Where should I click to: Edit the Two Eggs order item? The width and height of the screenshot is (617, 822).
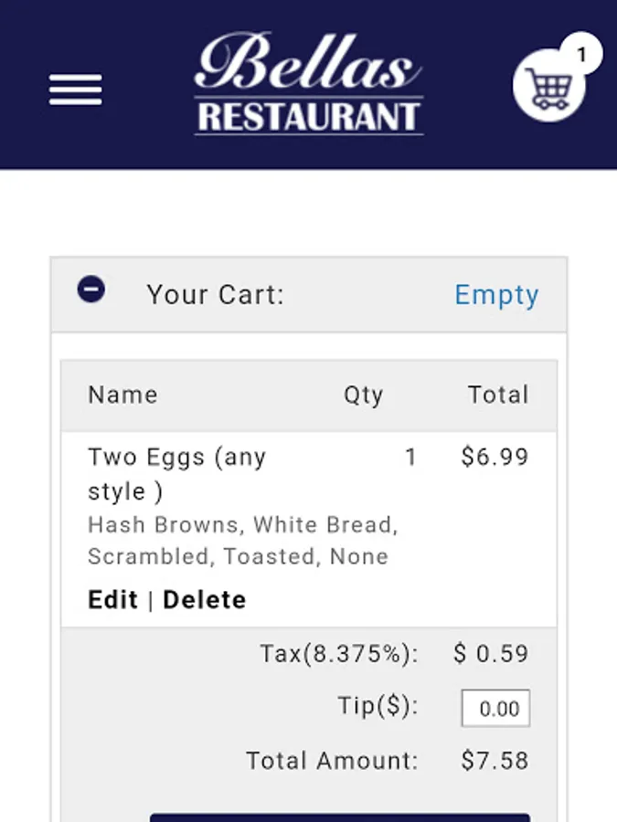point(112,600)
